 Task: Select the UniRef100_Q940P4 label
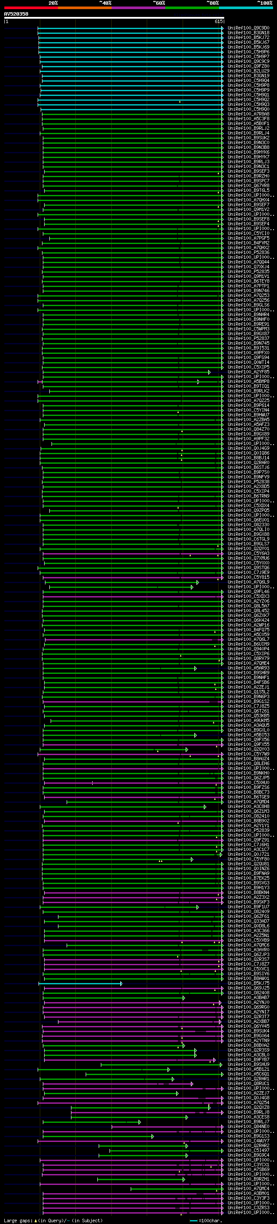point(248,649)
